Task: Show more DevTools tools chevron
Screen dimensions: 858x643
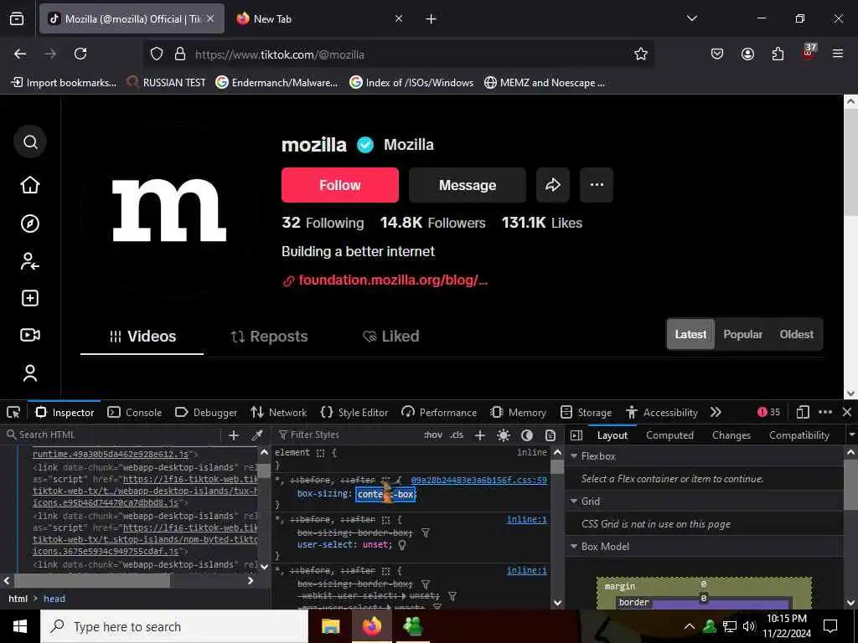Action: point(716,412)
